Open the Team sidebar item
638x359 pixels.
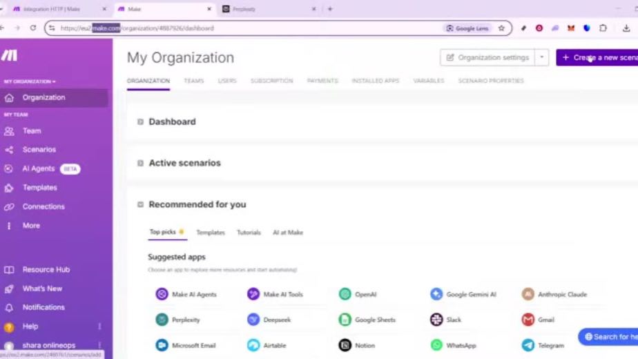click(x=32, y=131)
